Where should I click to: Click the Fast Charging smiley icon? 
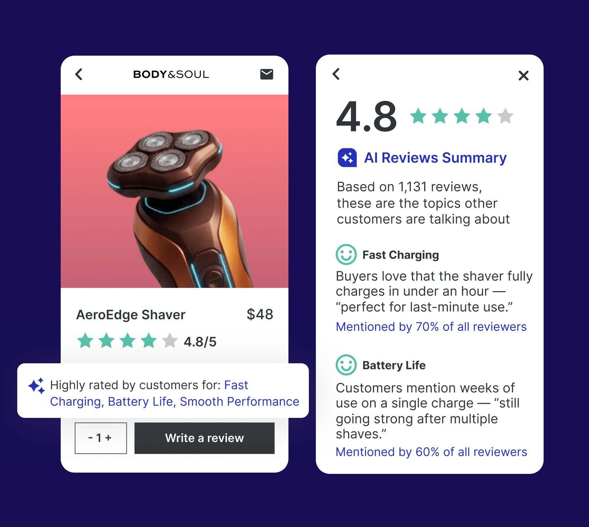[346, 255]
